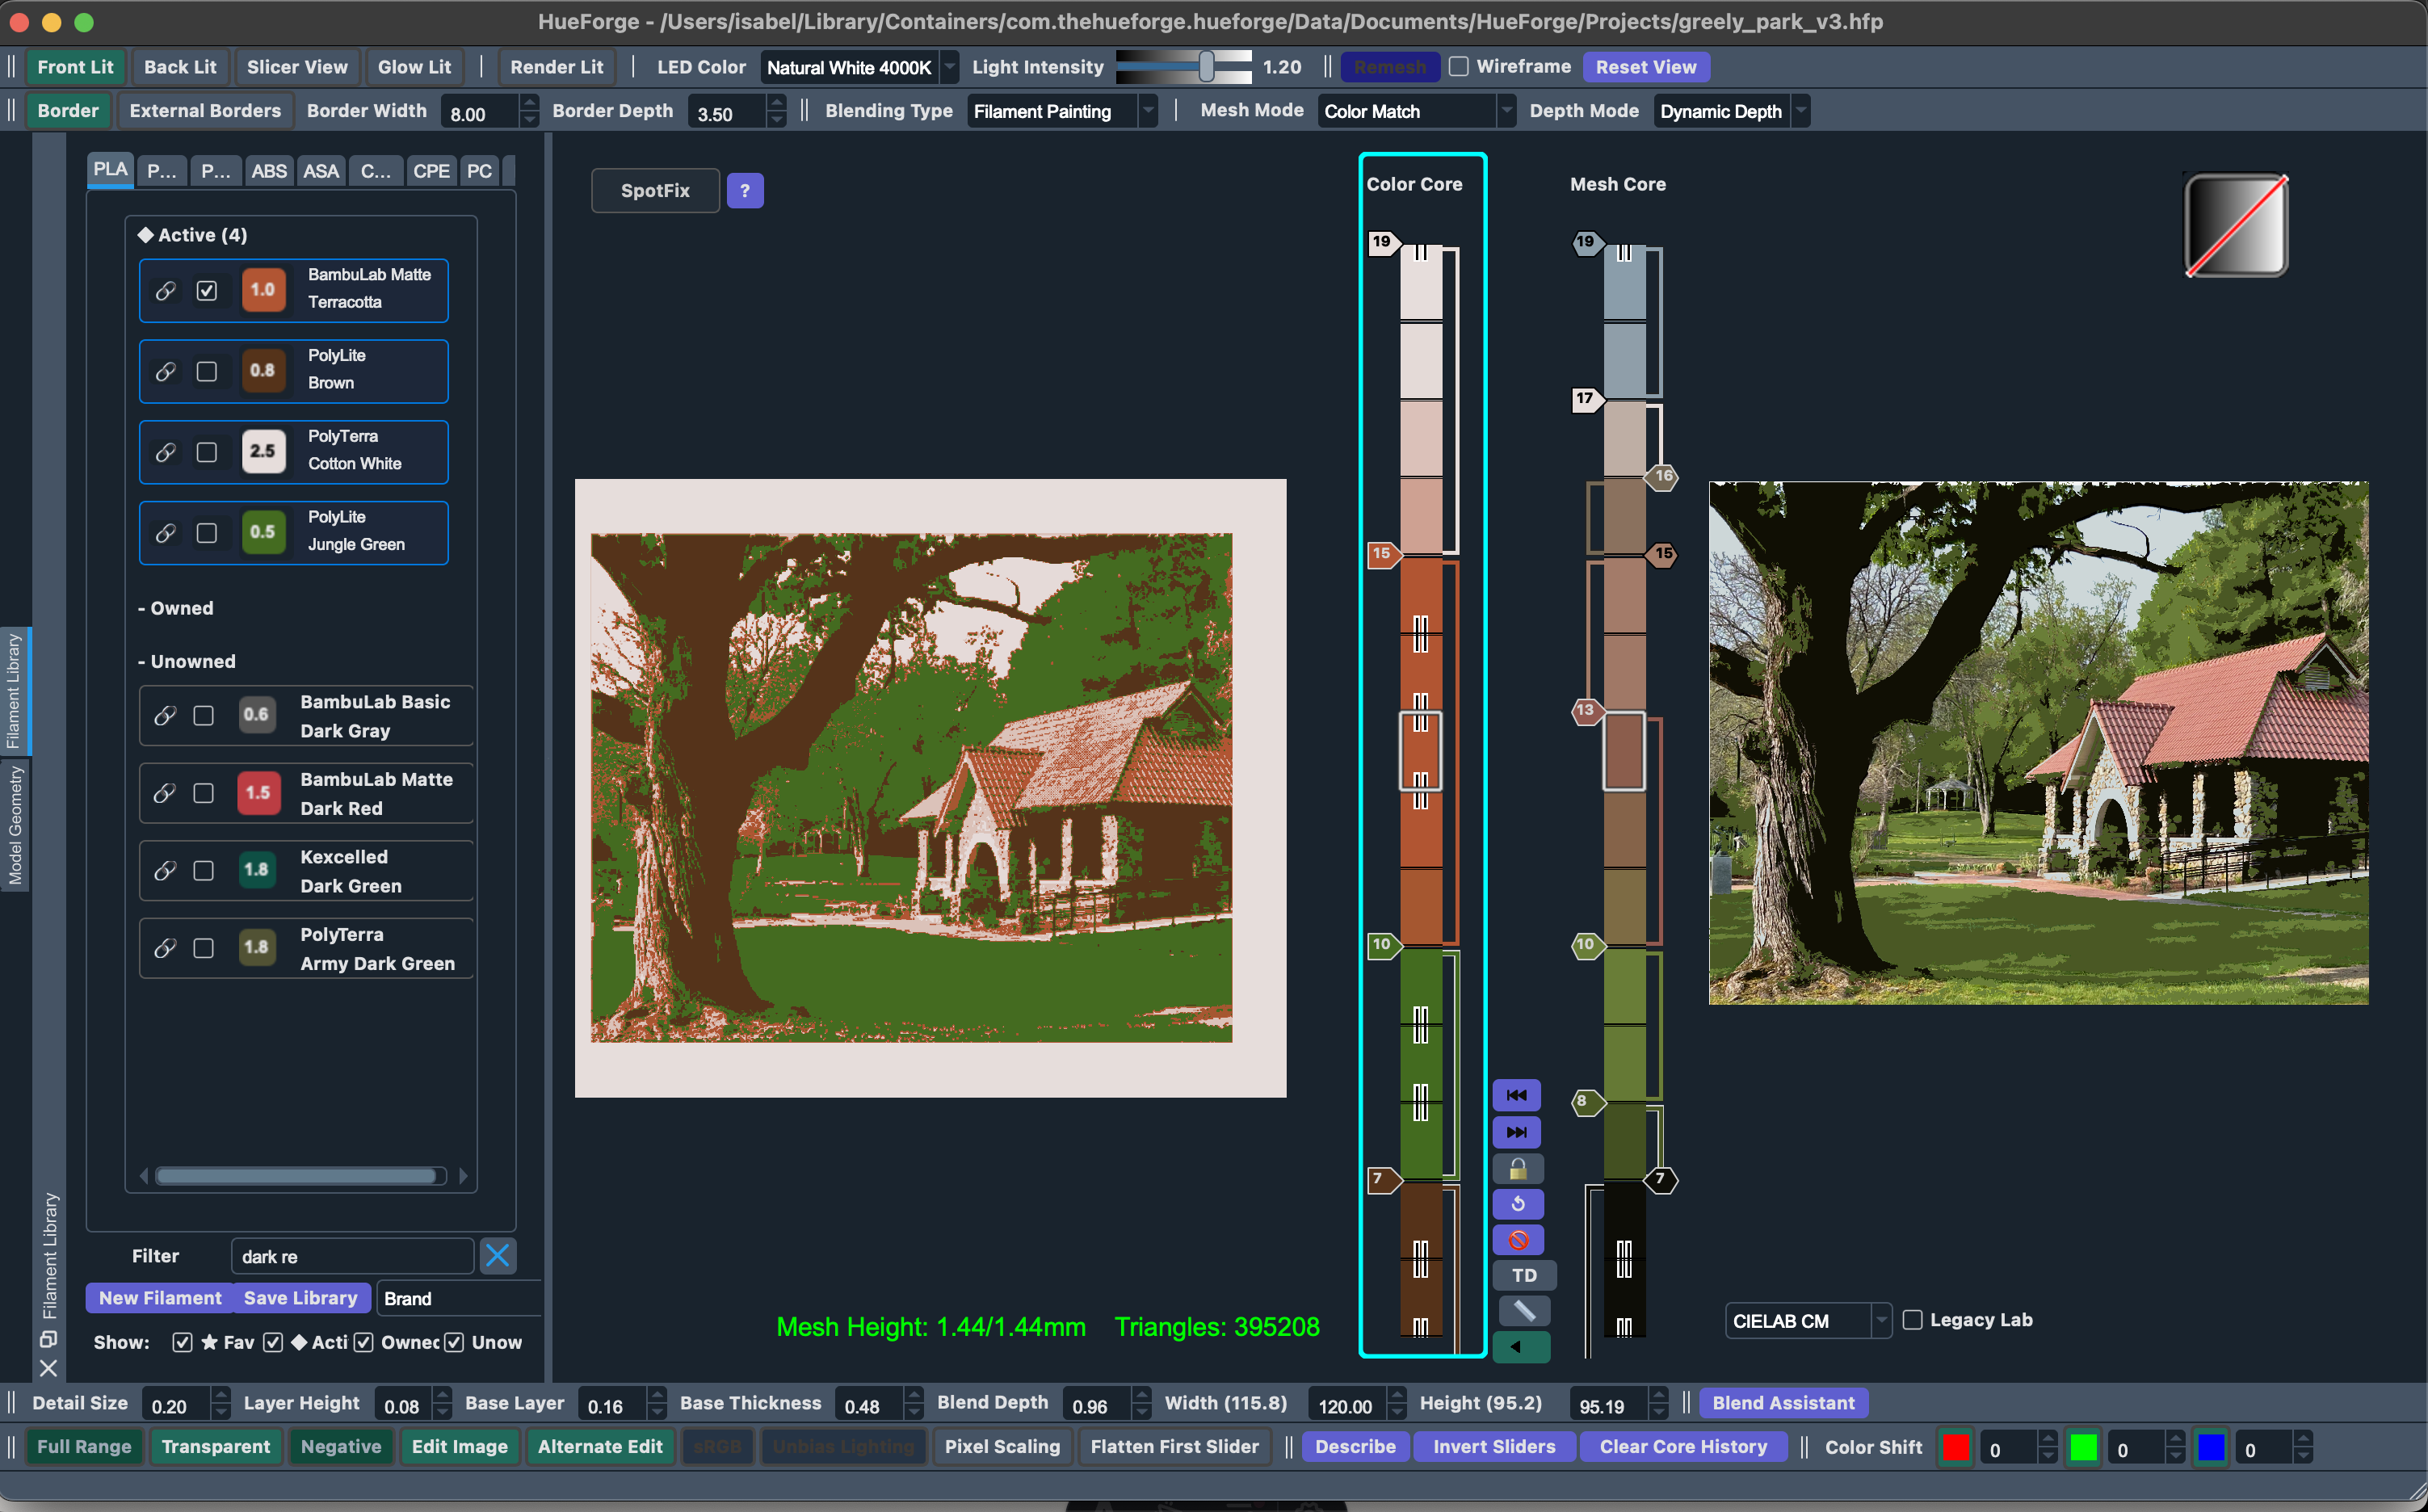Image resolution: width=2428 pixels, height=1512 pixels.
Task: Toggle the Show Unowned checkbox
Action: pos(454,1342)
